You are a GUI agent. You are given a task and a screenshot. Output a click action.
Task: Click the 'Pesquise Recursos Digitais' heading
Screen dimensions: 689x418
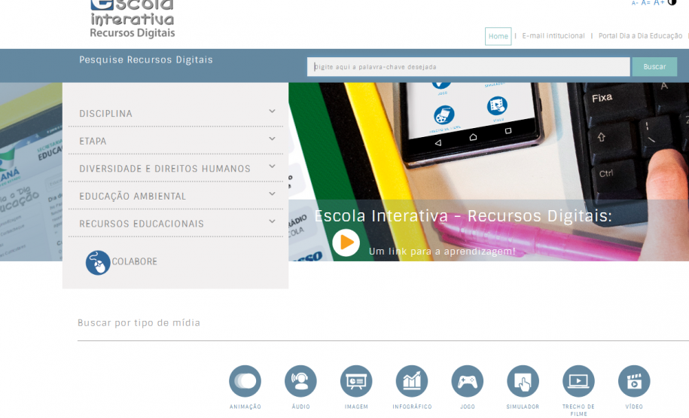pyautogui.click(x=146, y=59)
